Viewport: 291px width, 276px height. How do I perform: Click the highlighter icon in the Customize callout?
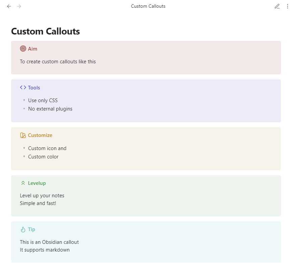22,135
